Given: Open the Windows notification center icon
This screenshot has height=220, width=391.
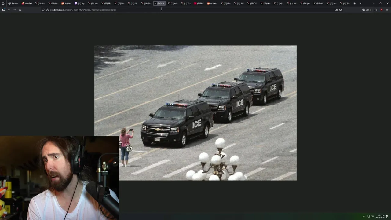Looking at the screenshot, I should pyautogui.click(x=387, y=216).
